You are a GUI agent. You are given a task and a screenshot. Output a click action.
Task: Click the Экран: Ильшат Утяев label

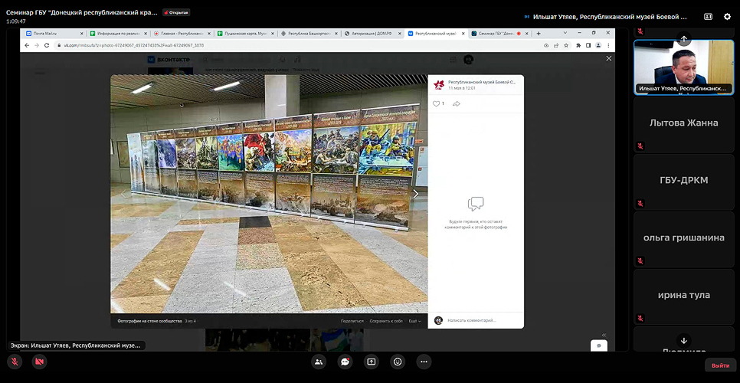point(76,345)
